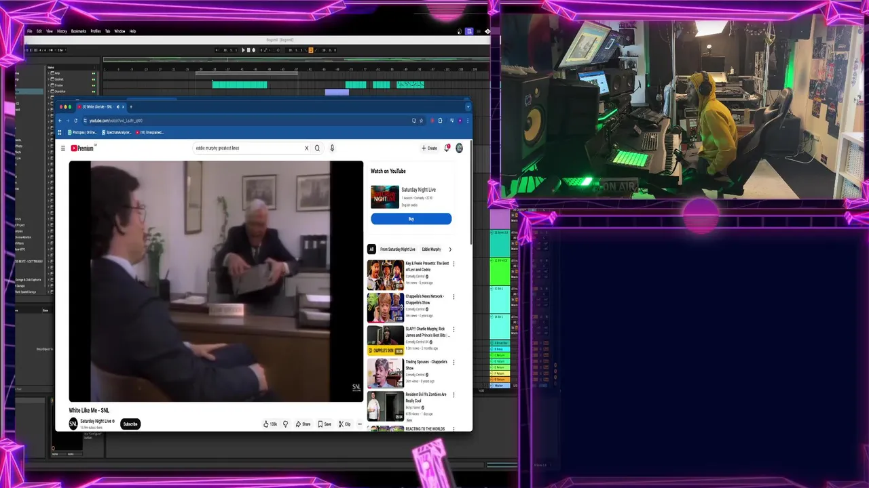Open the browser tab list dropdown
Image resolution: width=869 pixels, height=488 pixels.
(x=468, y=106)
